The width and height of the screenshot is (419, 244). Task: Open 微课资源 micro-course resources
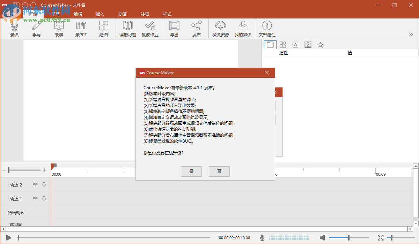[x=220, y=29]
